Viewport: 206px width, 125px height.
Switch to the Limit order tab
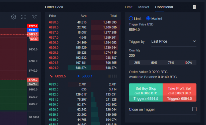[129, 7]
